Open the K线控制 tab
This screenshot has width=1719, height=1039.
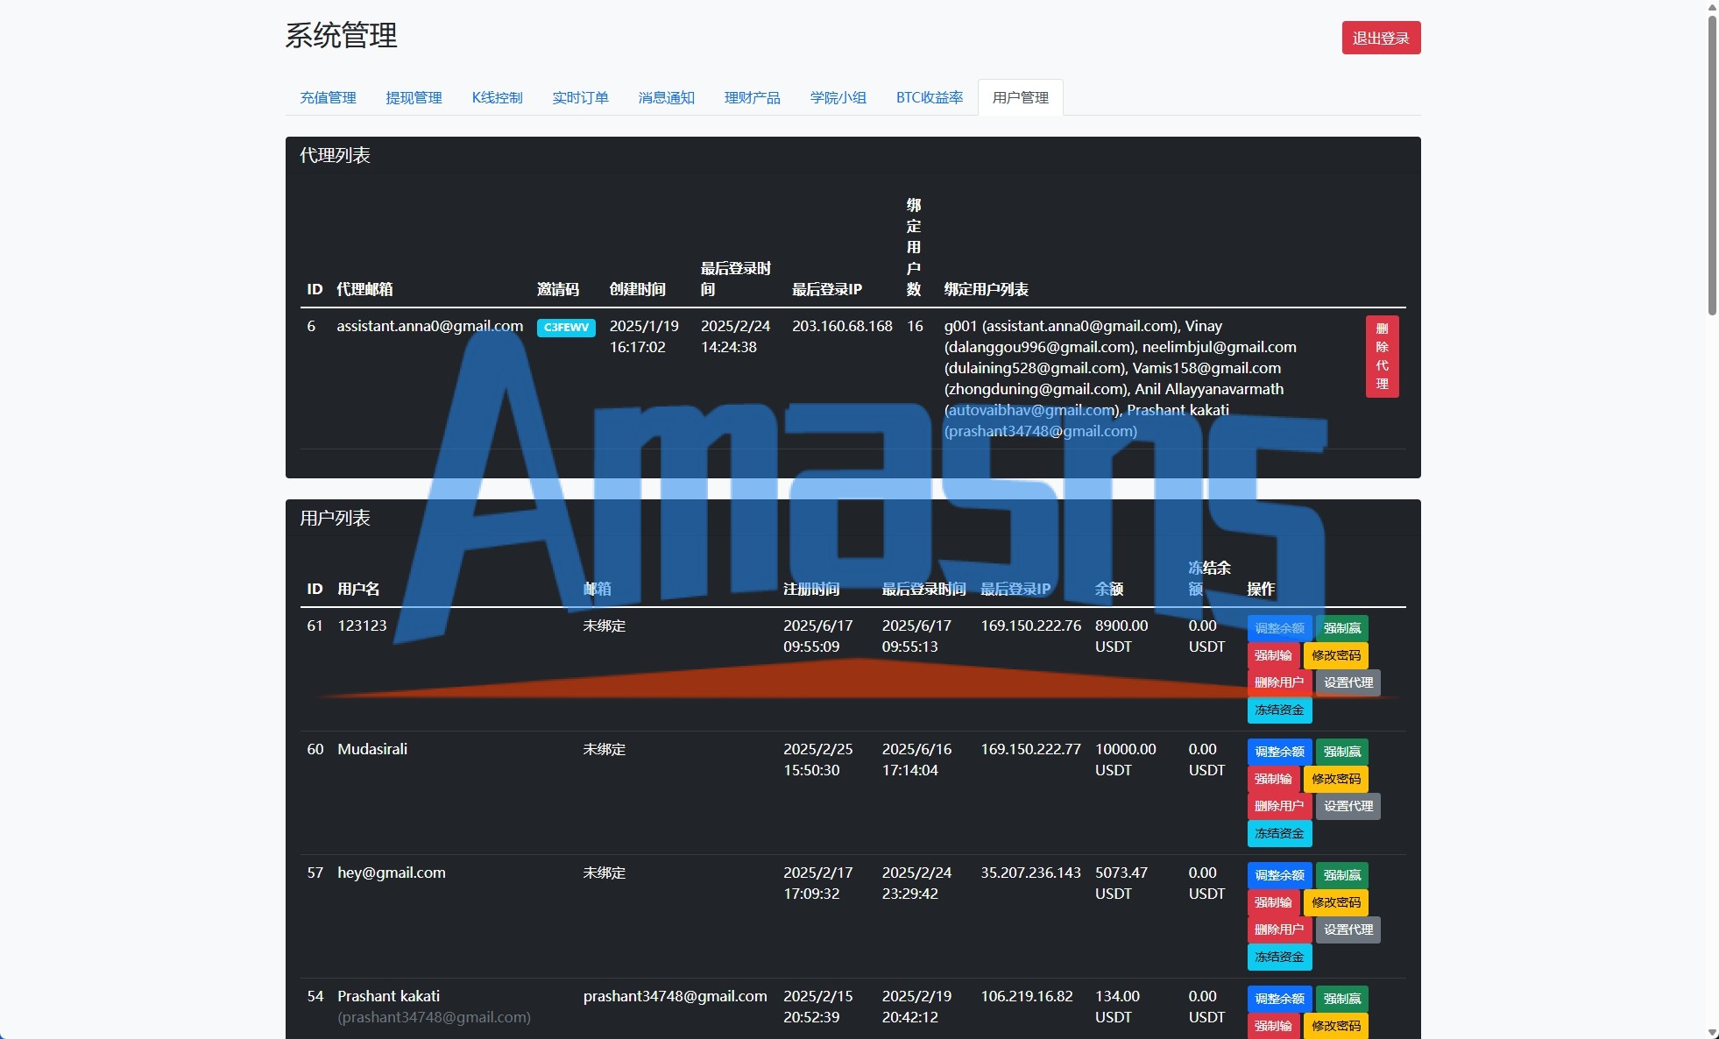(x=497, y=97)
